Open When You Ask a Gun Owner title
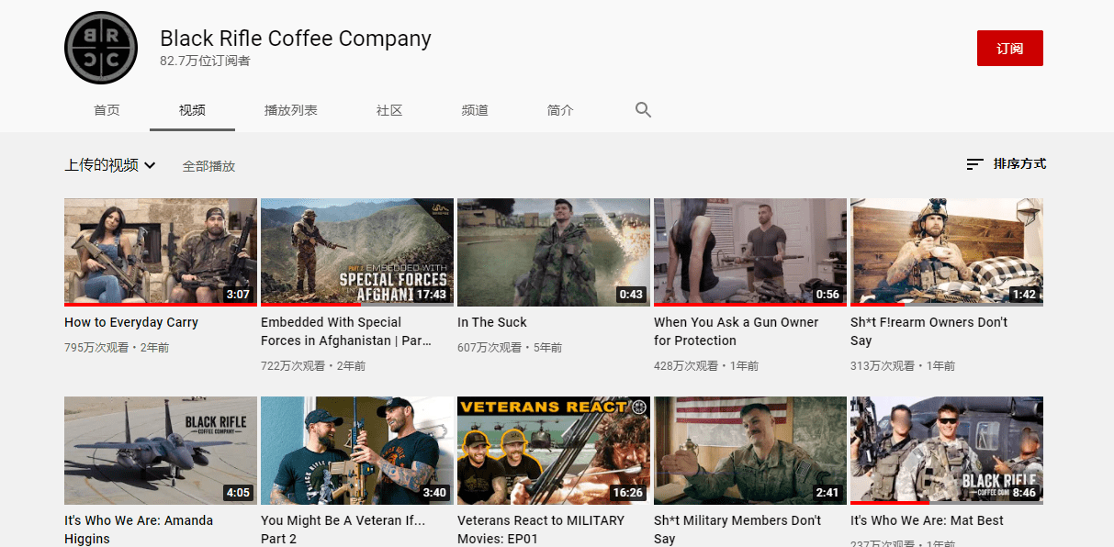The height and width of the screenshot is (547, 1114). [735, 331]
